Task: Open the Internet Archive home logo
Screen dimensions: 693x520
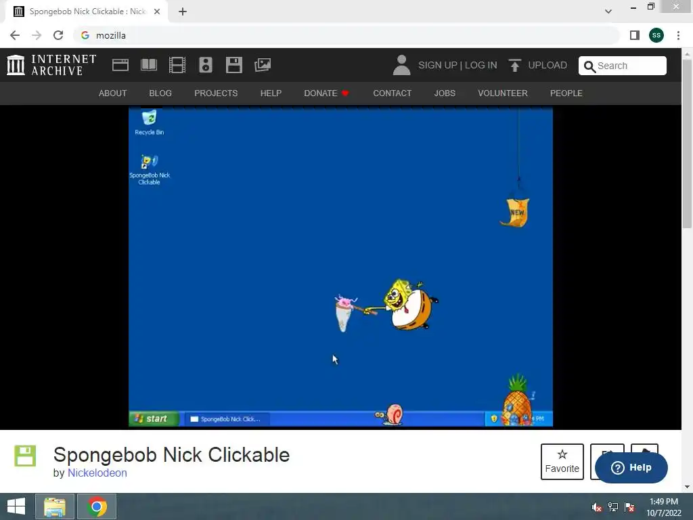Action: (x=51, y=65)
